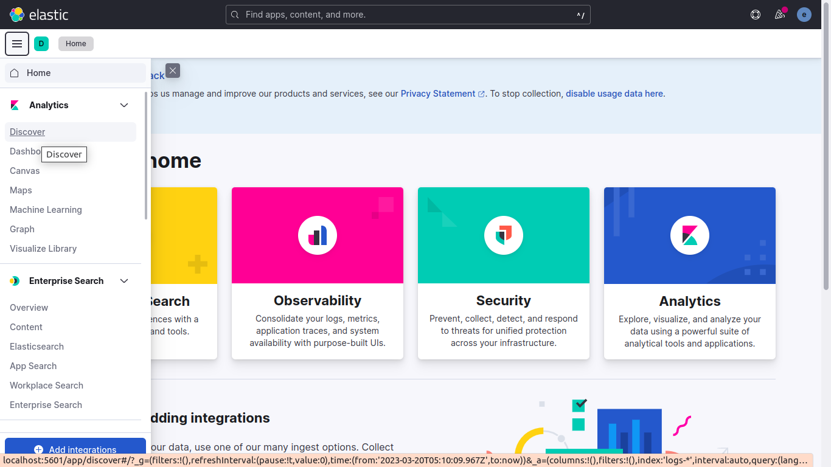Open Workplace Search in the sidebar

coord(46,386)
